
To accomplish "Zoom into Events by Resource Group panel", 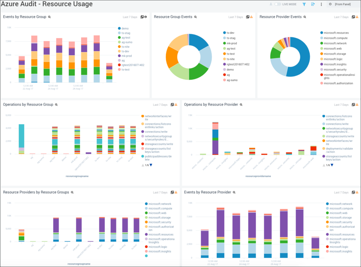I will point(49,17).
